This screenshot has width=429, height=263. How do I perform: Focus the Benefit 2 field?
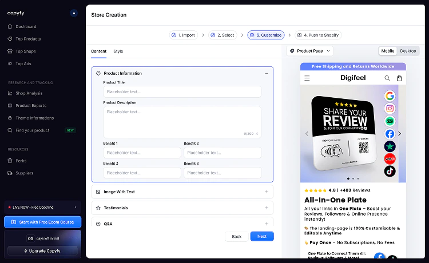(223, 153)
